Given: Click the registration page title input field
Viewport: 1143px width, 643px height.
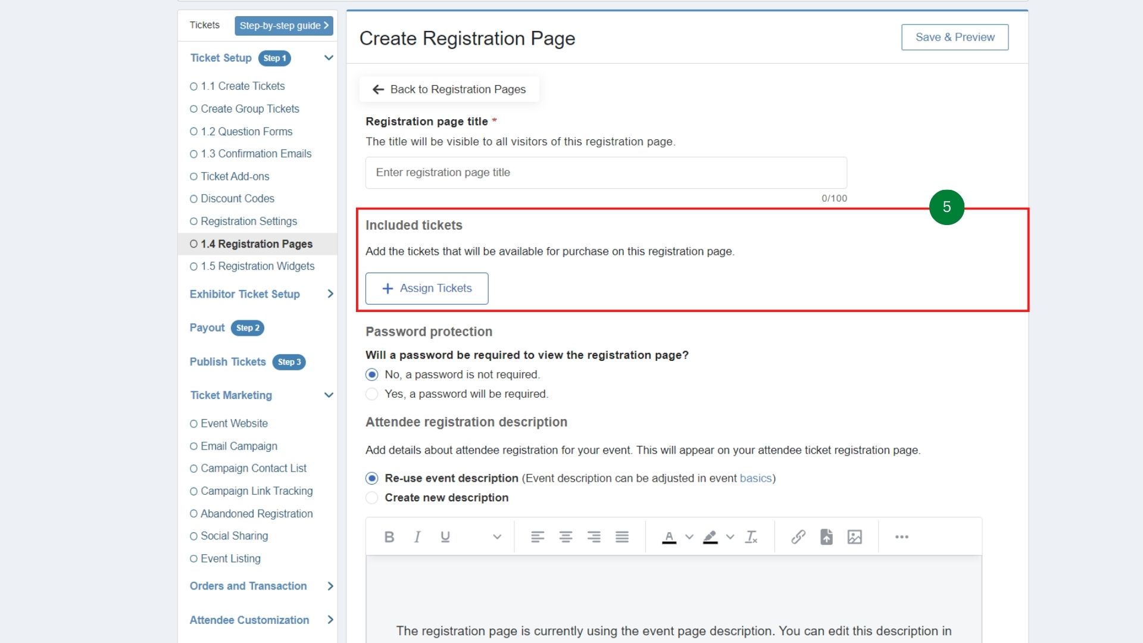Looking at the screenshot, I should tap(605, 173).
